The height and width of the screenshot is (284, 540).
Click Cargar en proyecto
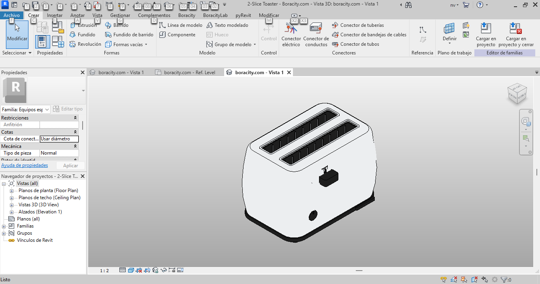click(486, 34)
